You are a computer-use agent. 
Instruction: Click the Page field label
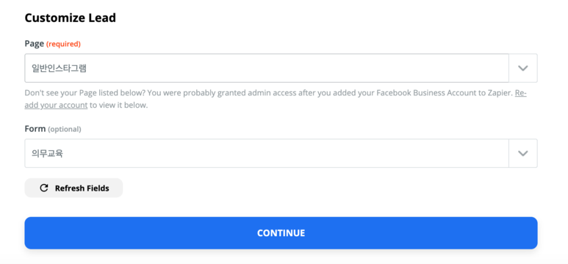click(35, 44)
